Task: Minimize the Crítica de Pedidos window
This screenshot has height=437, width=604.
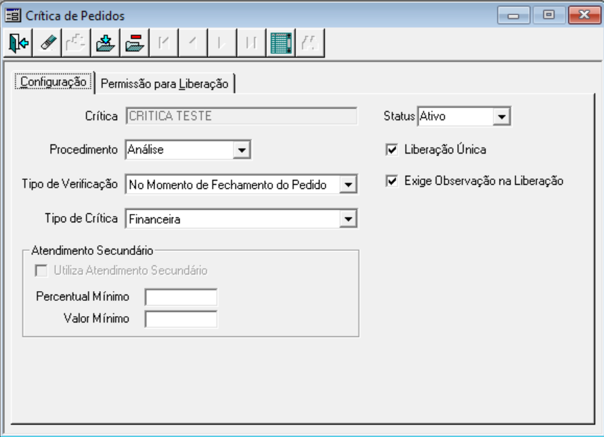Action: pyautogui.click(x=514, y=15)
